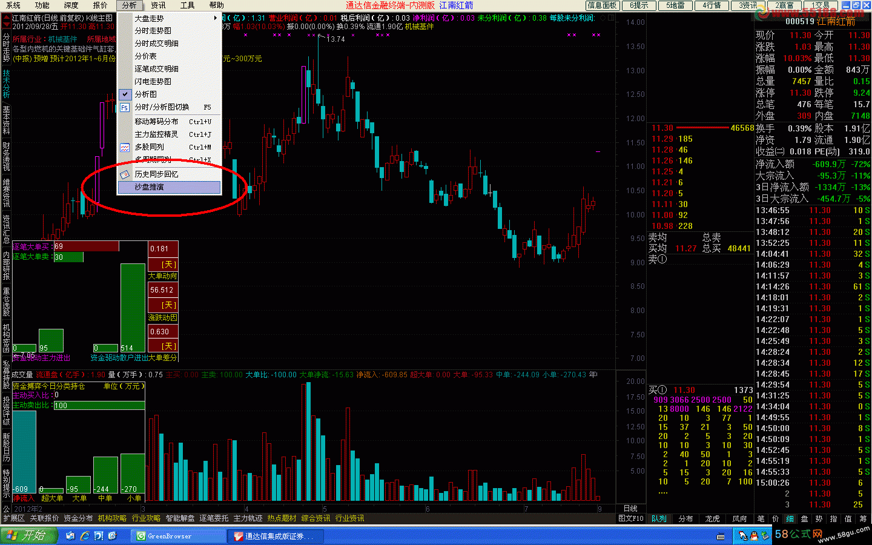Select 逐笔成交明细 menu entry
Screen dimensions: 872x545
click(x=170, y=69)
